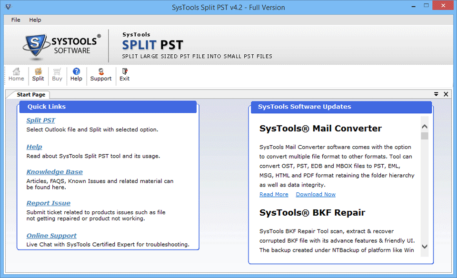Open the File menu
Image resolution: width=457 pixels, height=278 pixels.
point(16,20)
